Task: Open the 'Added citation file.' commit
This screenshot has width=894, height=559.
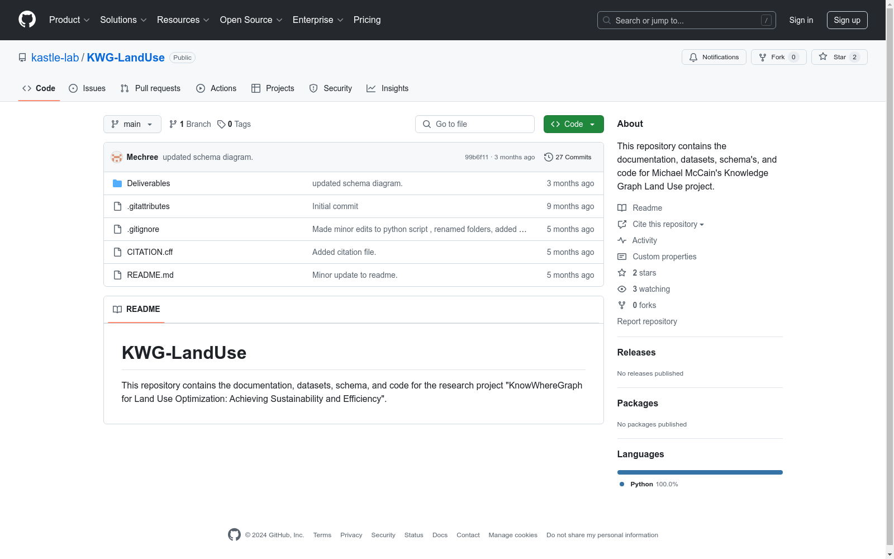Action: (x=344, y=252)
